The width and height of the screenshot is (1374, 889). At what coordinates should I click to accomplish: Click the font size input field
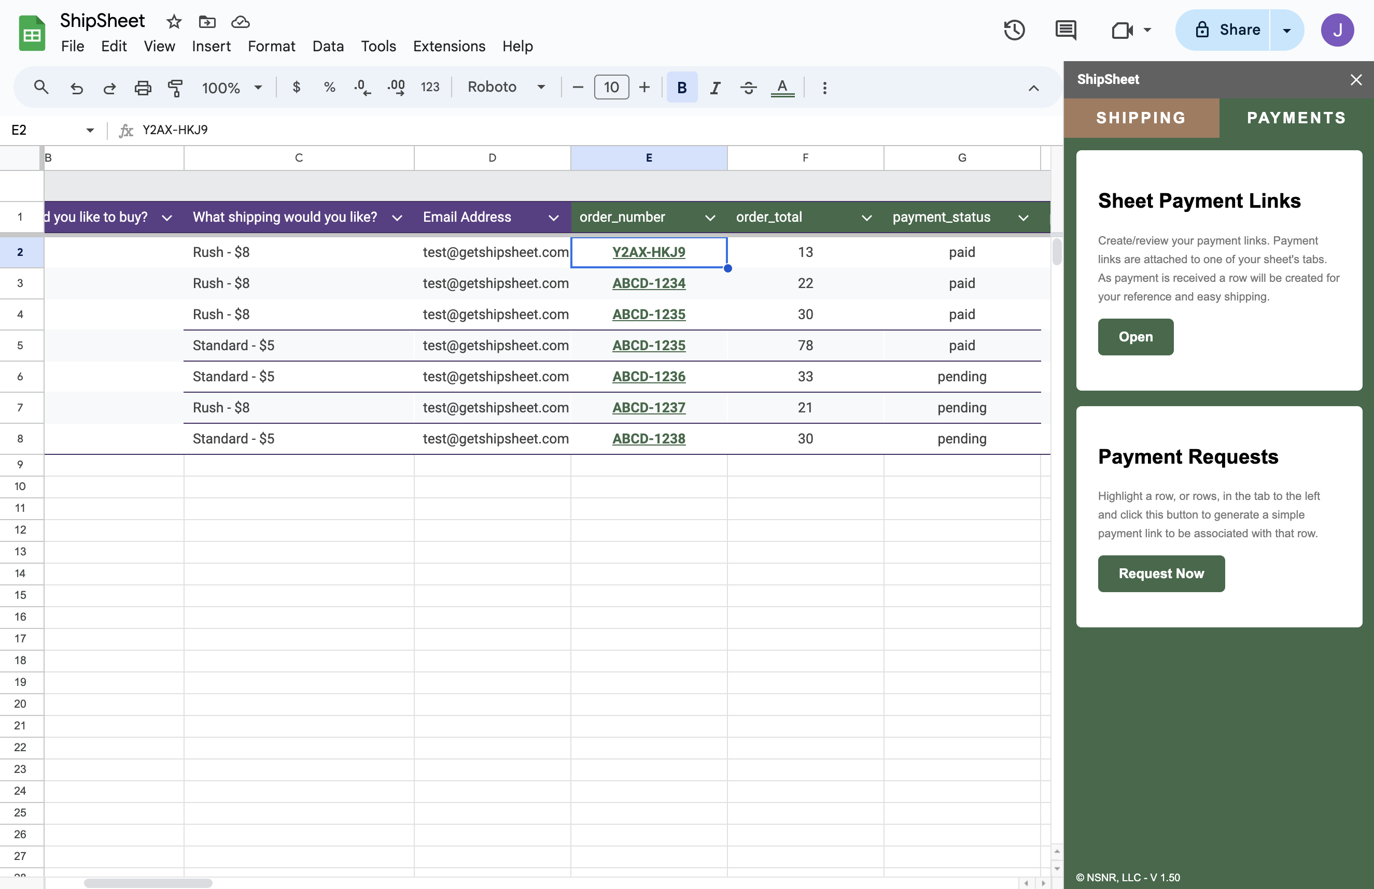point(611,87)
